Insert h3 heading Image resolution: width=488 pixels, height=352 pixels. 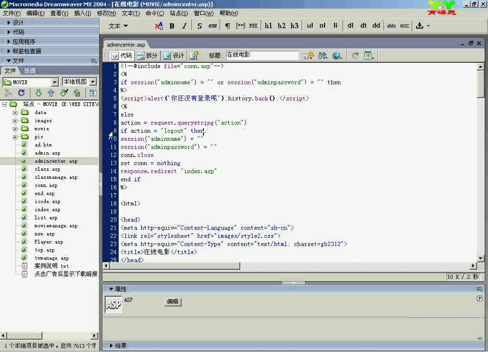(295, 26)
